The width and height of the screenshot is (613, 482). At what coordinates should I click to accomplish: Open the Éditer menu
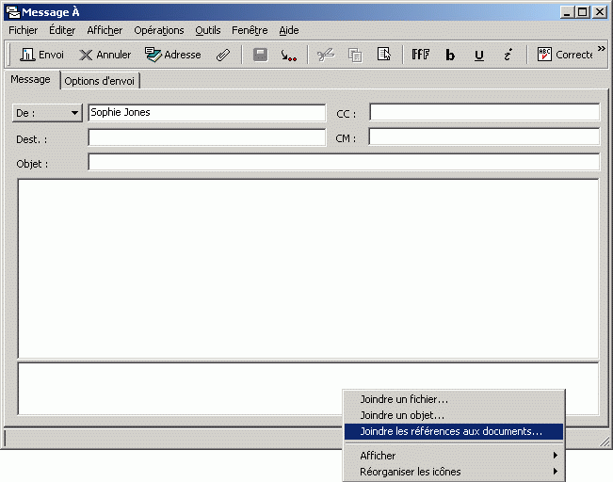[x=62, y=30]
